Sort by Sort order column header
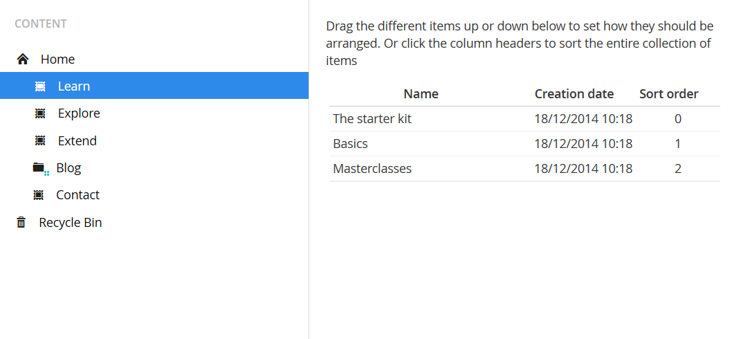Image resolution: width=741 pixels, height=339 pixels. [668, 94]
